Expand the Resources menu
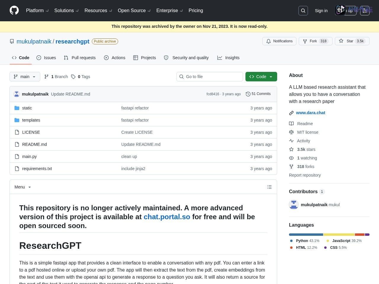Viewport: 379px width, 284px height. pyautogui.click(x=98, y=11)
